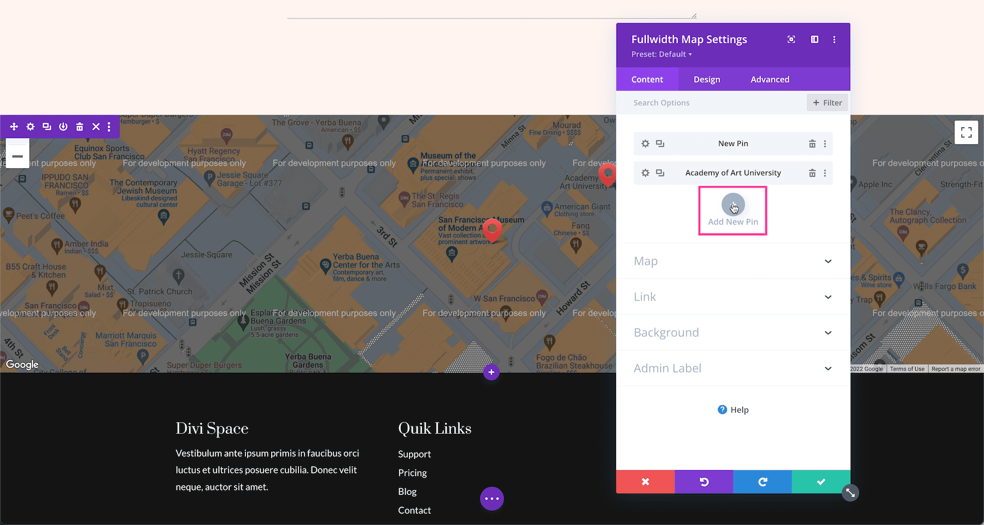Screen dimensions: 984x525
Task: Expand the Background settings section
Action: [733, 332]
